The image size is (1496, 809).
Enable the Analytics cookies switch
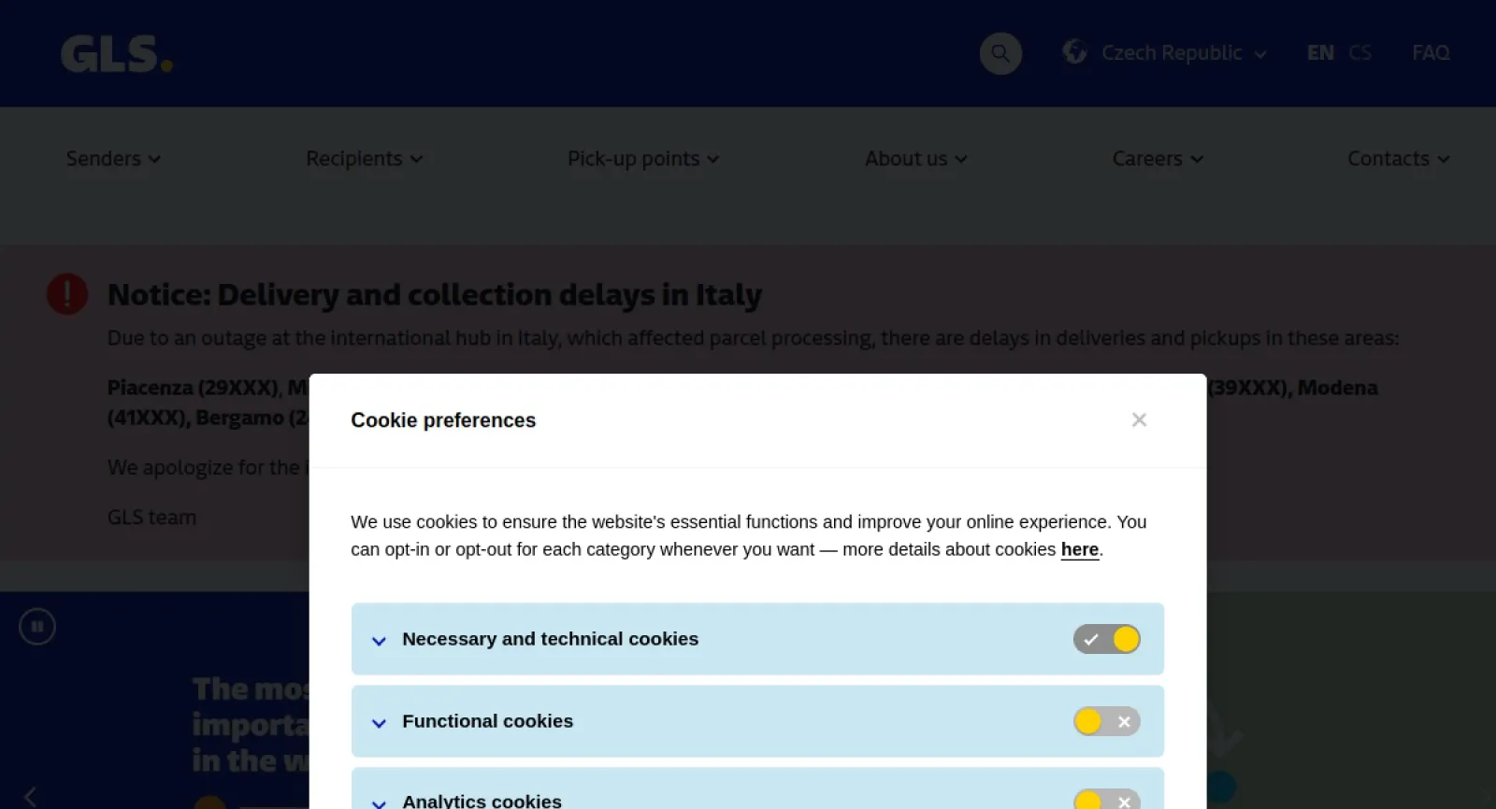pos(1106,800)
